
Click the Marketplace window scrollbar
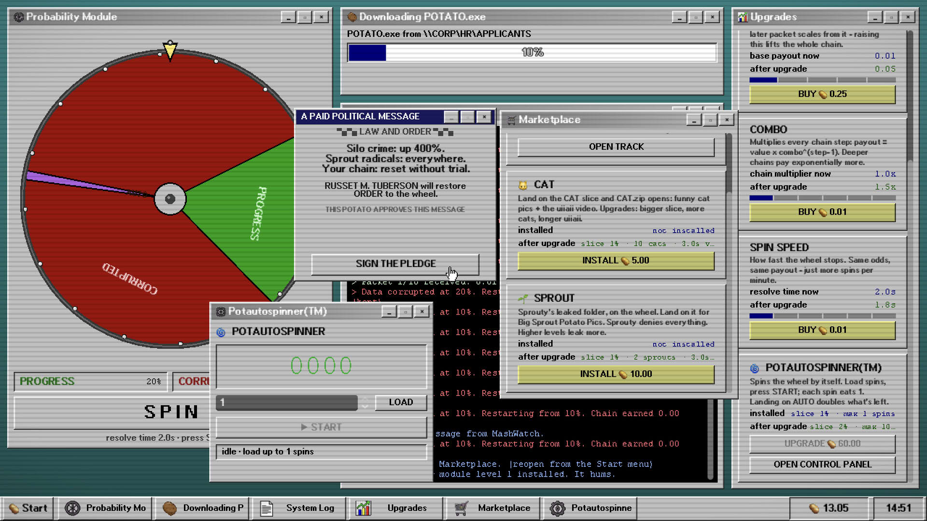(729, 164)
